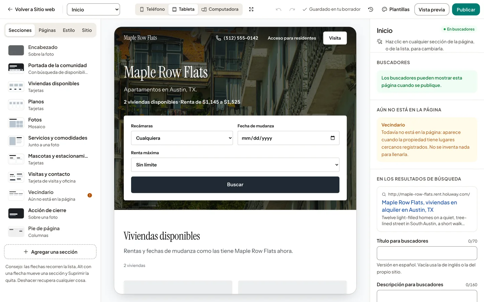Click the Visita button in site header
Screen dimensions: 484x302
[335, 38]
